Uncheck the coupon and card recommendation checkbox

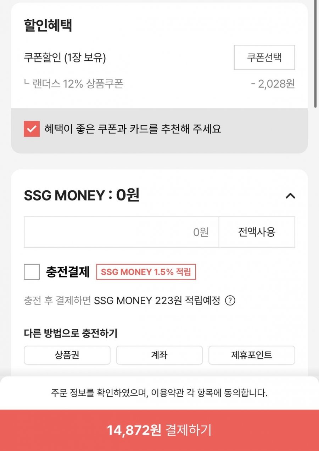pyautogui.click(x=32, y=129)
